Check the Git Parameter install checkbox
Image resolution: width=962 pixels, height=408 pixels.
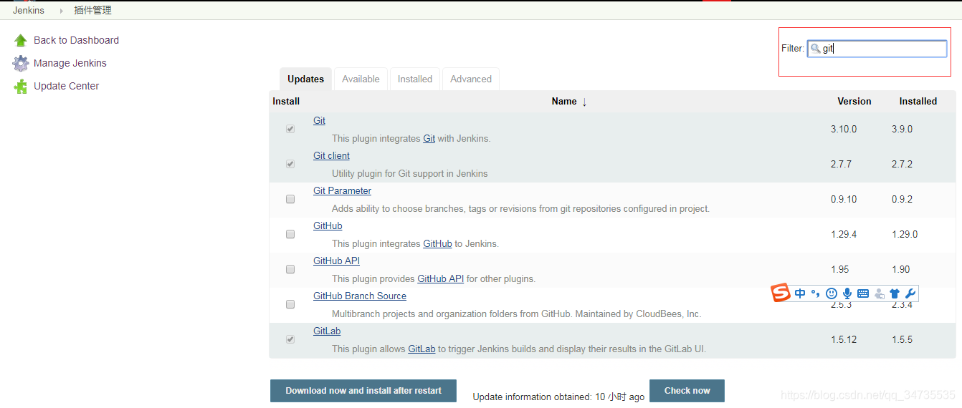click(x=290, y=199)
